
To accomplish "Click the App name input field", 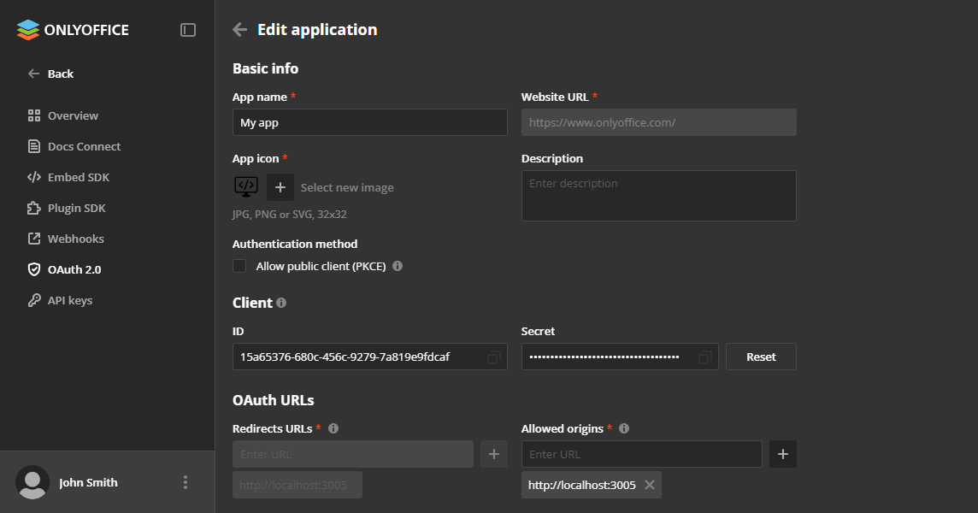I will [x=370, y=122].
